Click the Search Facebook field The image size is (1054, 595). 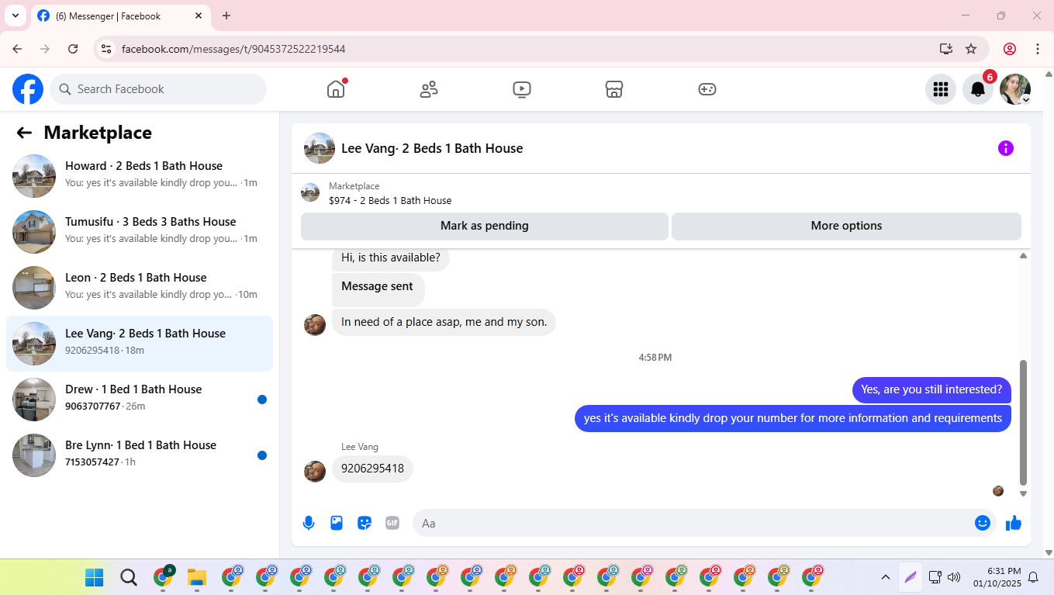click(x=158, y=89)
